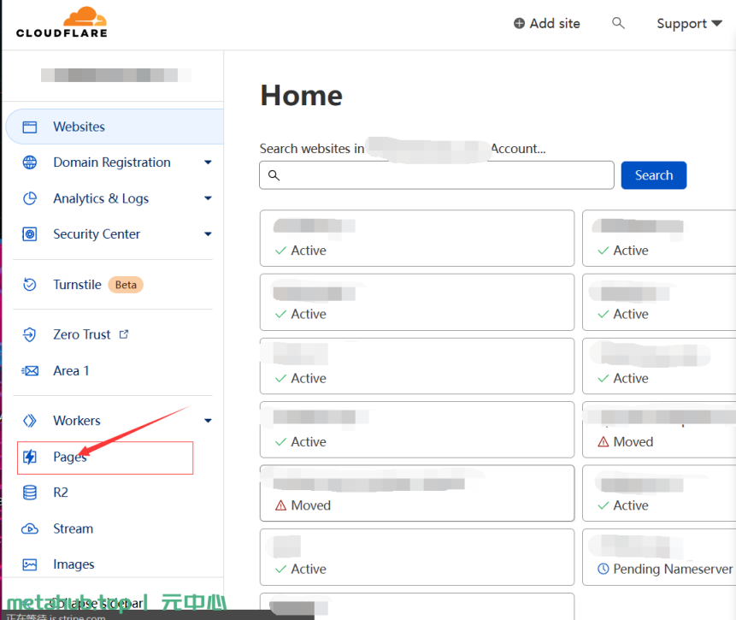Click the Area 1 envelope icon

pos(30,371)
